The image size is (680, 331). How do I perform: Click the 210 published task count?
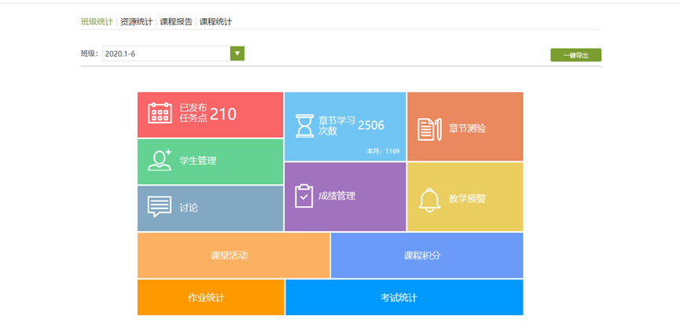pyautogui.click(x=222, y=114)
